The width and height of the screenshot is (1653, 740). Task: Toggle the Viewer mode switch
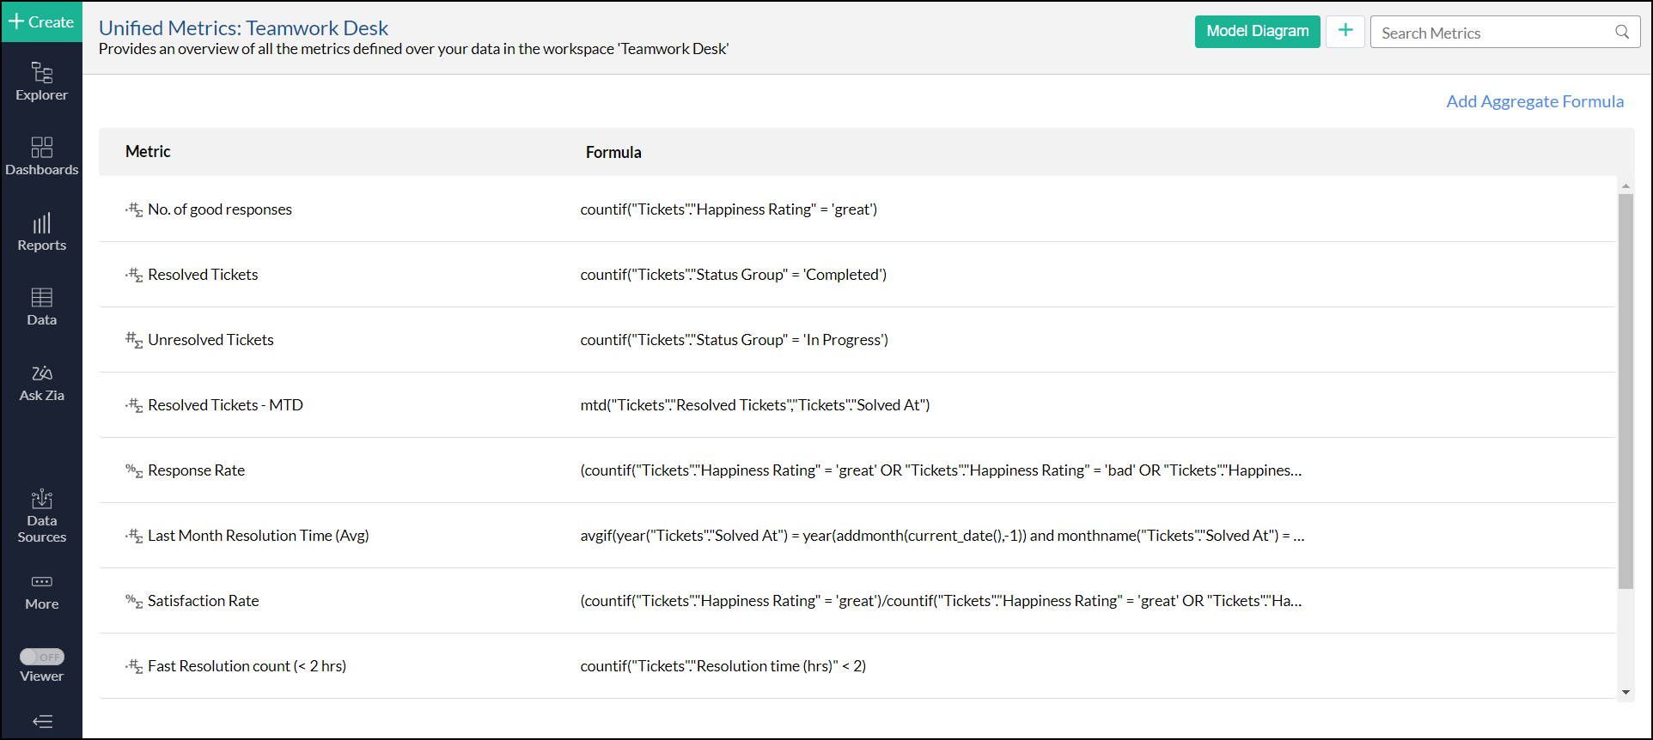click(41, 657)
